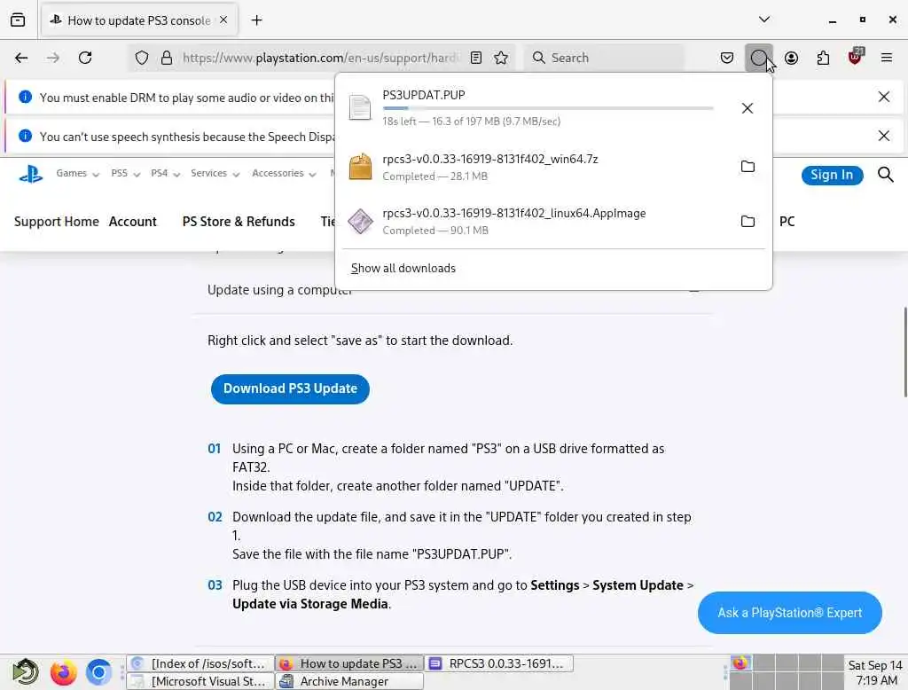This screenshot has height=690, width=908.
Task: Go to Support Home
Action: pyautogui.click(x=56, y=222)
